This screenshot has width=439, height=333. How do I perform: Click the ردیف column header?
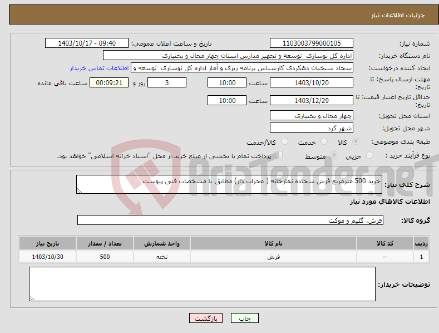coord(421,243)
